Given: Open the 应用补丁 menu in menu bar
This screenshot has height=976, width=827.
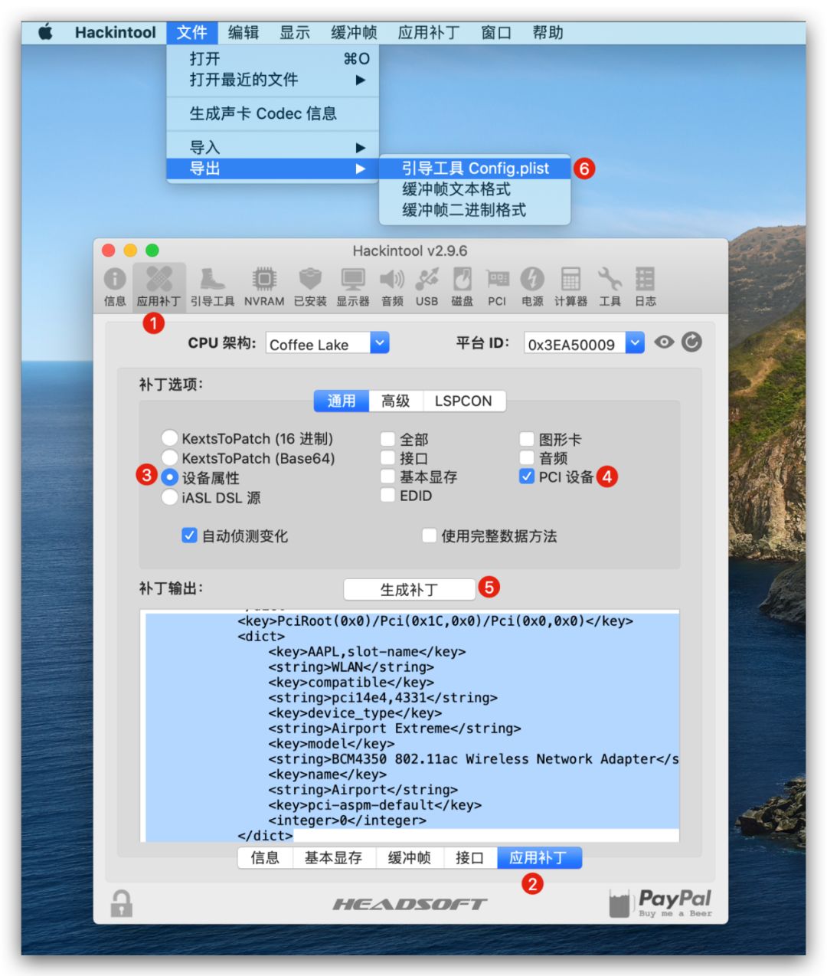Looking at the screenshot, I should tap(429, 32).
